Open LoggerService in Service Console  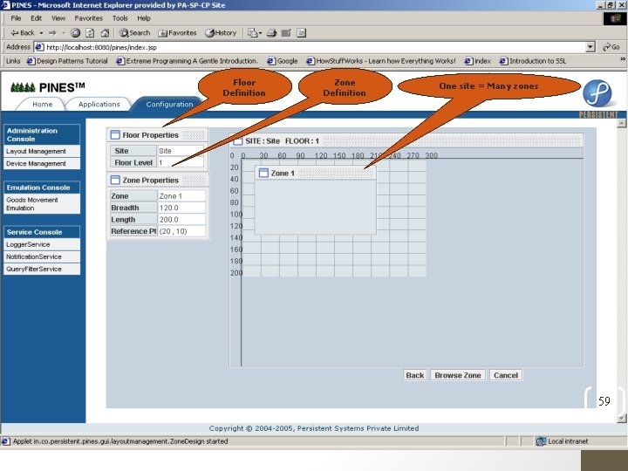pos(42,244)
